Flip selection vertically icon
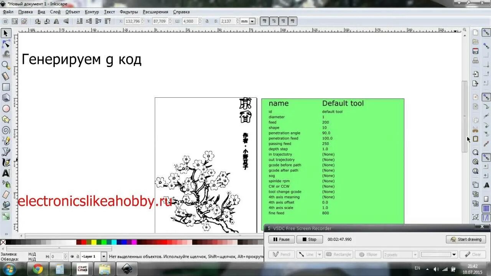 66,21
